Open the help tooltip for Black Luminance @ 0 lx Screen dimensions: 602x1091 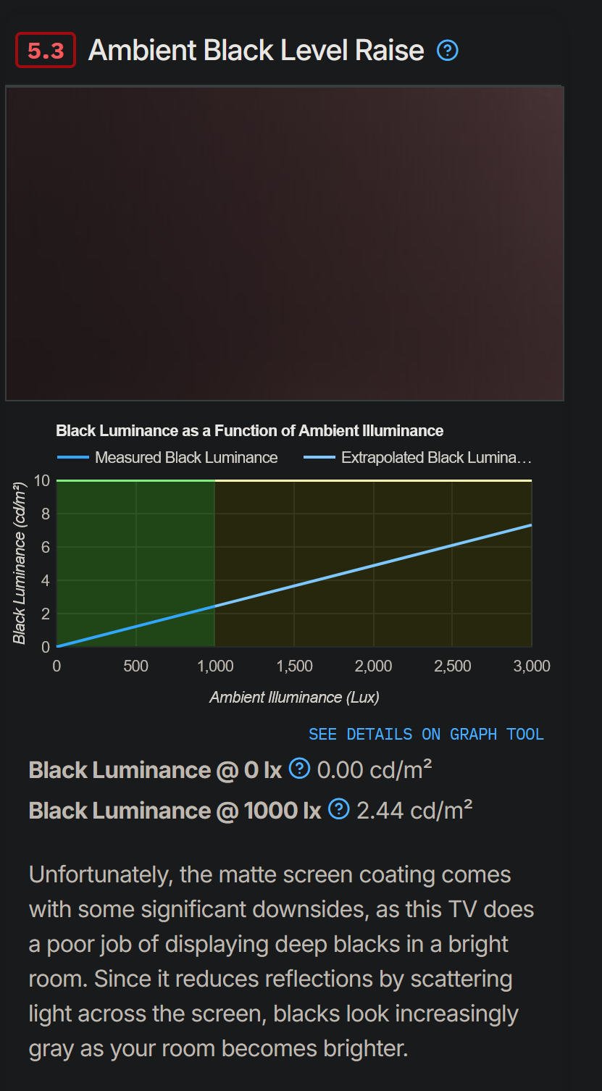click(299, 769)
